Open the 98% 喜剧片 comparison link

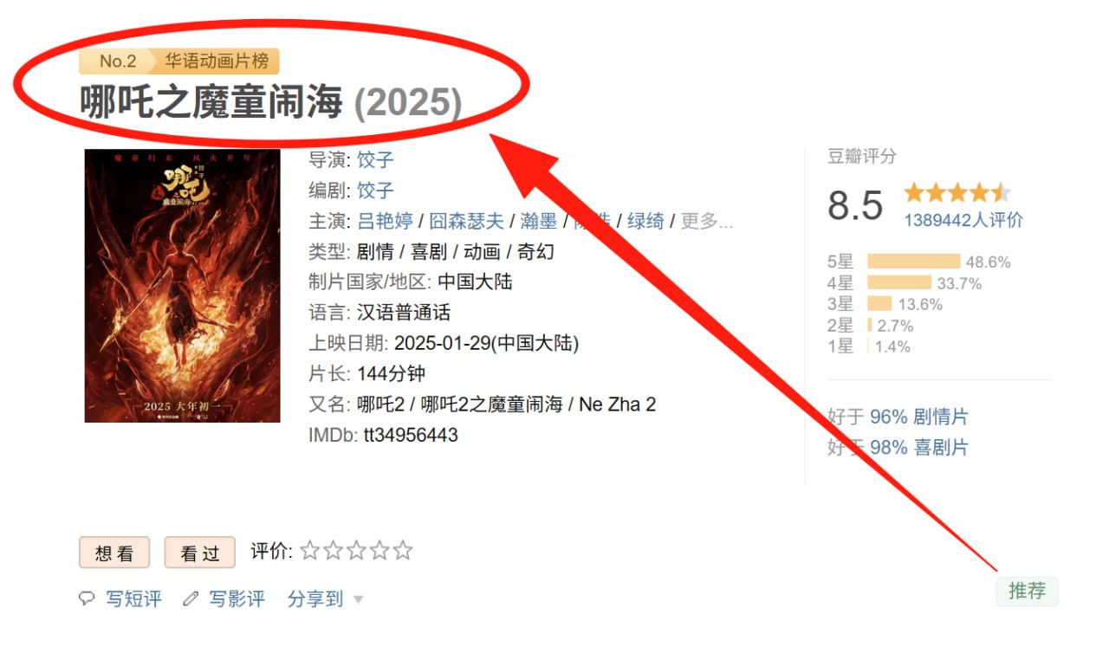pyautogui.click(x=918, y=448)
